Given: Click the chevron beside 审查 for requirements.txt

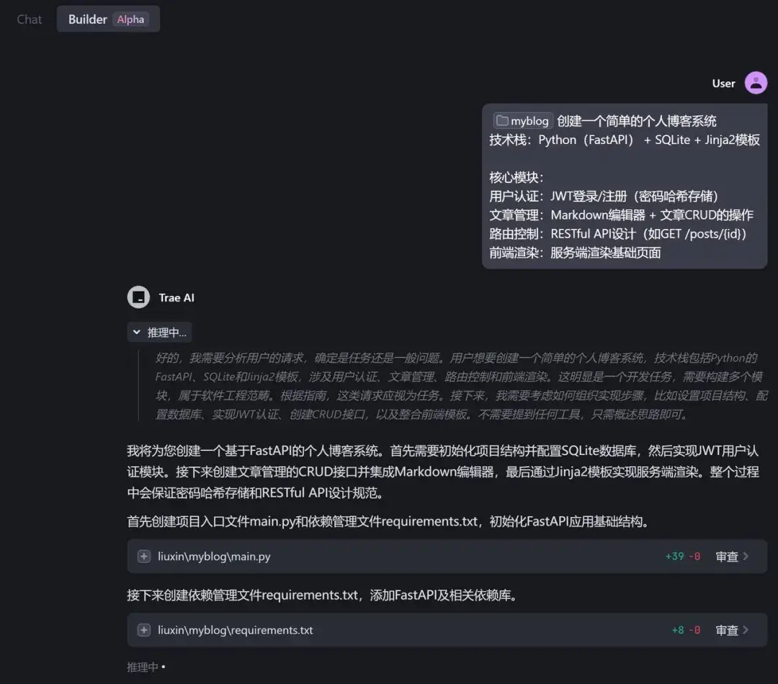Looking at the screenshot, I should 744,629.
